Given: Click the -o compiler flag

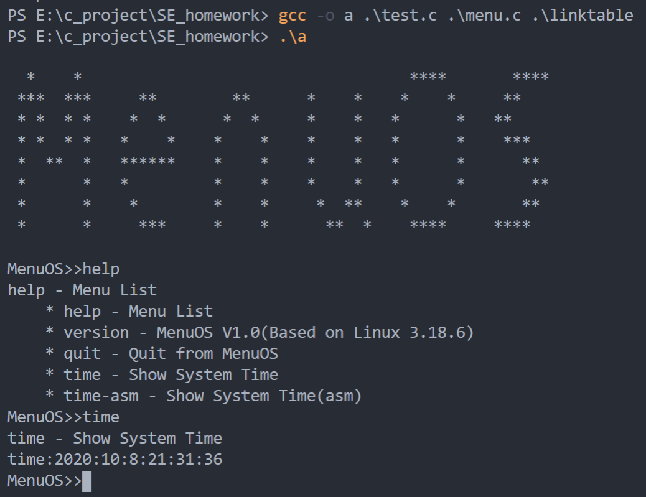Looking at the screenshot, I should [325, 16].
